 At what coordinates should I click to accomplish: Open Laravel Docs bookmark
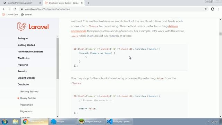click(10, 15)
